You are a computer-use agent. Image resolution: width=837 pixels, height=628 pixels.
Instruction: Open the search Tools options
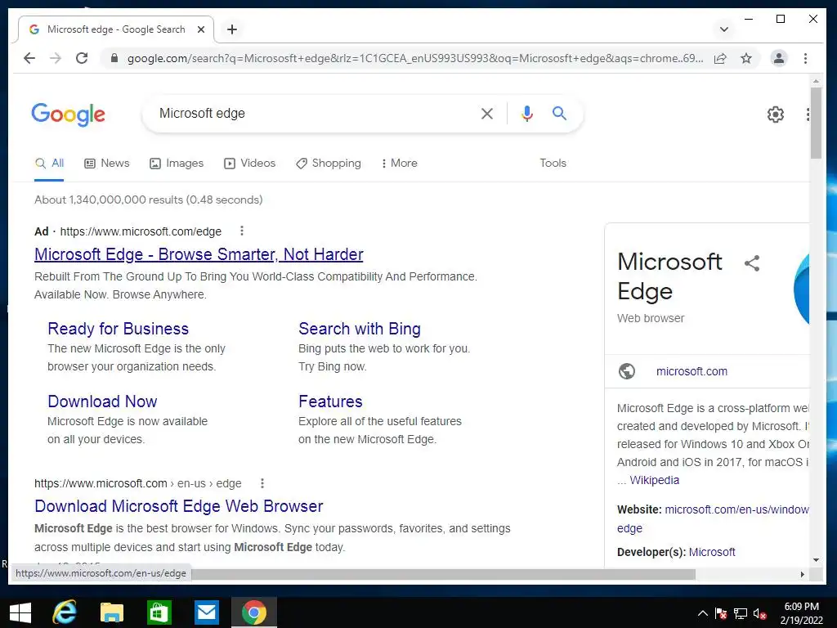tap(553, 163)
